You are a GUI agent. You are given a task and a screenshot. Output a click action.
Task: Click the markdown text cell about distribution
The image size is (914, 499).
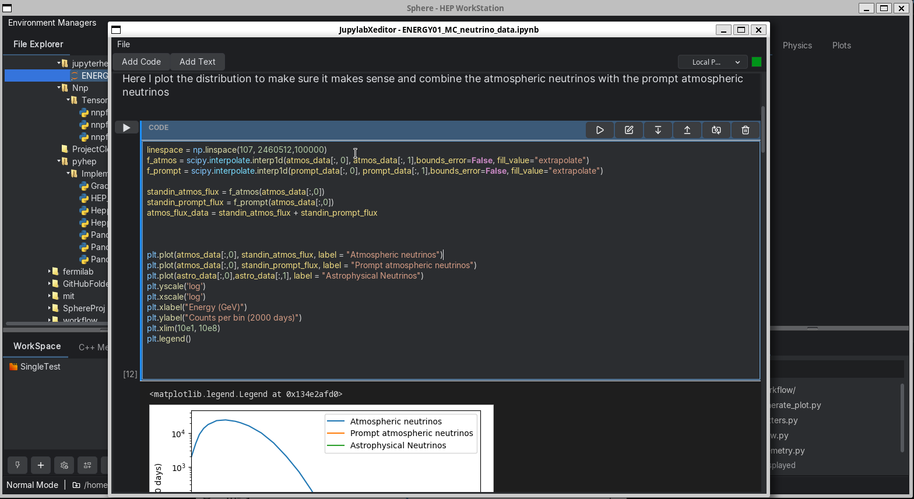coord(433,85)
